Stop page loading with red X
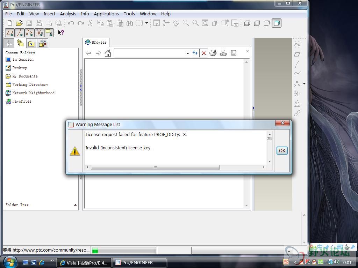Screen dimensions: 358x268 (x=204, y=53)
